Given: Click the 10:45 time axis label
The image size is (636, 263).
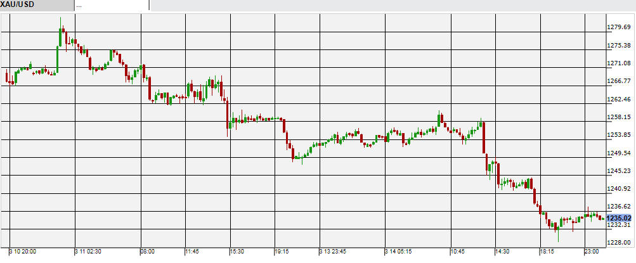Looking at the screenshot, I should [x=458, y=252].
